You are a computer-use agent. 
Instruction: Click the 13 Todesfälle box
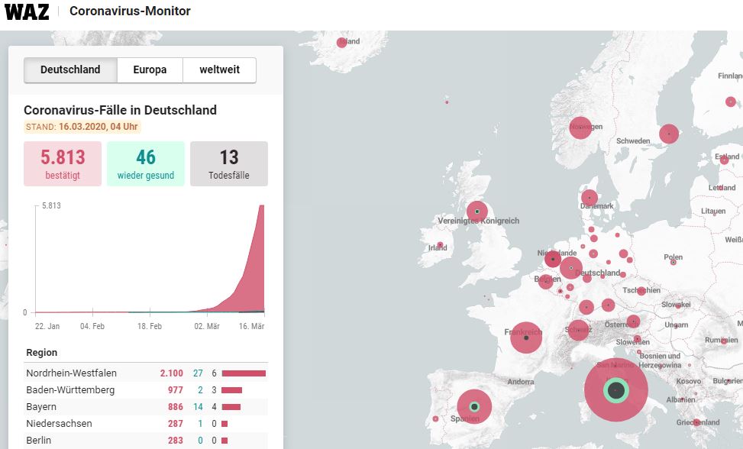228,163
